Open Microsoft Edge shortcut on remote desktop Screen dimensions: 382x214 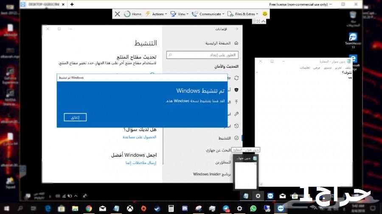coord(354,62)
